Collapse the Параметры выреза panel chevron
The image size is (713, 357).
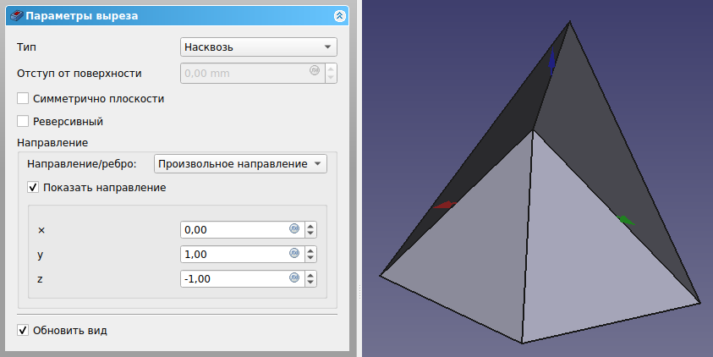tap(339, 16)
